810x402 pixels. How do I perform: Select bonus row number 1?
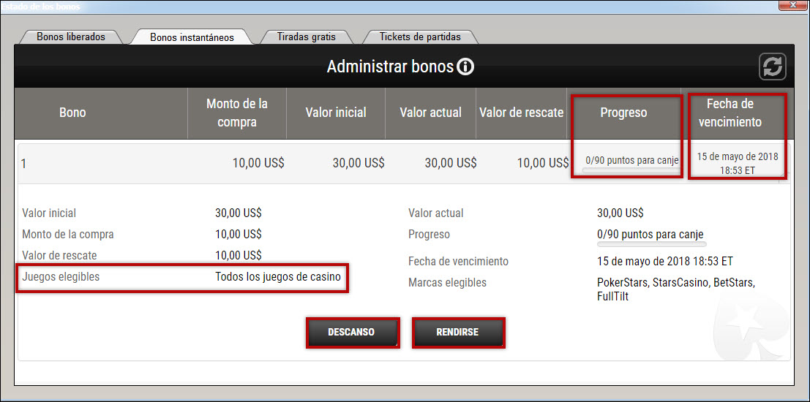click(405, 163)
